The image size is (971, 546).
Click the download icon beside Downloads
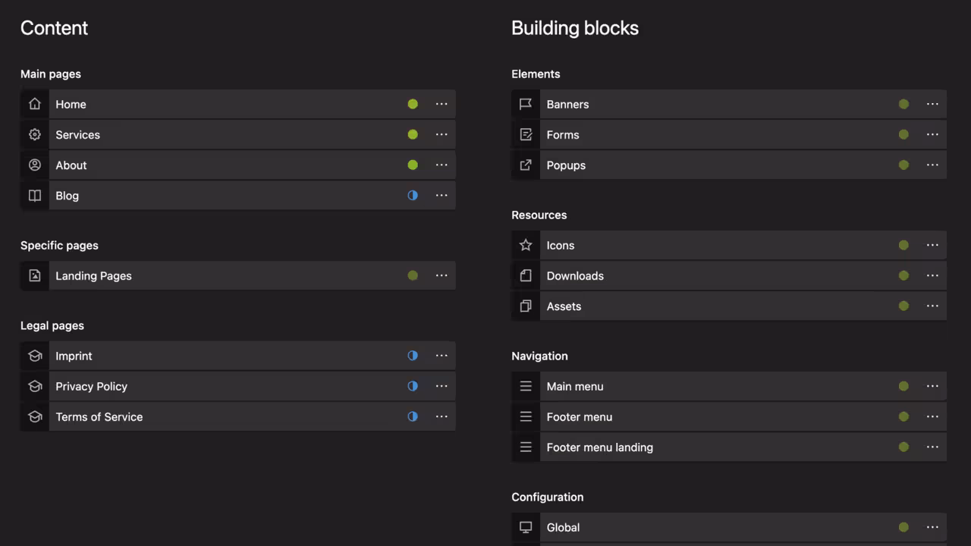[x=526, y=275]
